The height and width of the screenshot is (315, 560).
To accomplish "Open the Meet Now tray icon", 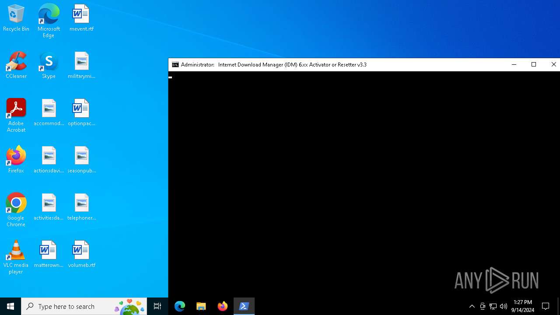I will point(483,306).
